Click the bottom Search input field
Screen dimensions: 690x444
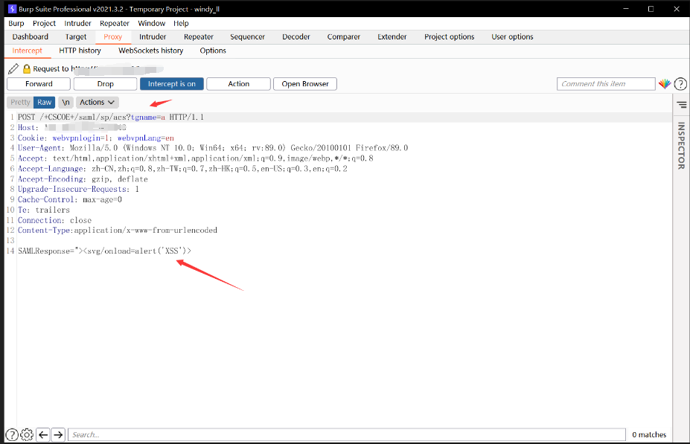(347, 435)
